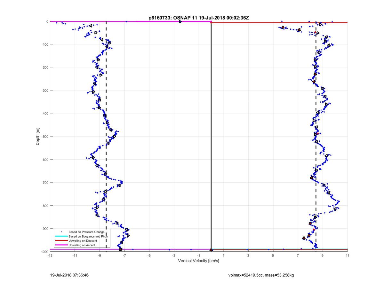This screenshot has width=384, height=283.
Task: Click depth tick label '500'
Action: click(45, 136)
